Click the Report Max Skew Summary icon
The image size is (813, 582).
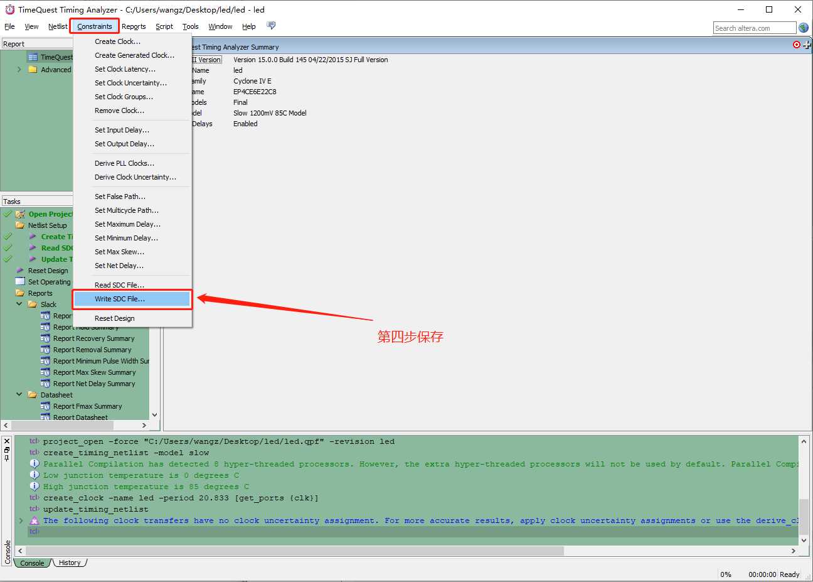click(45, 372)
